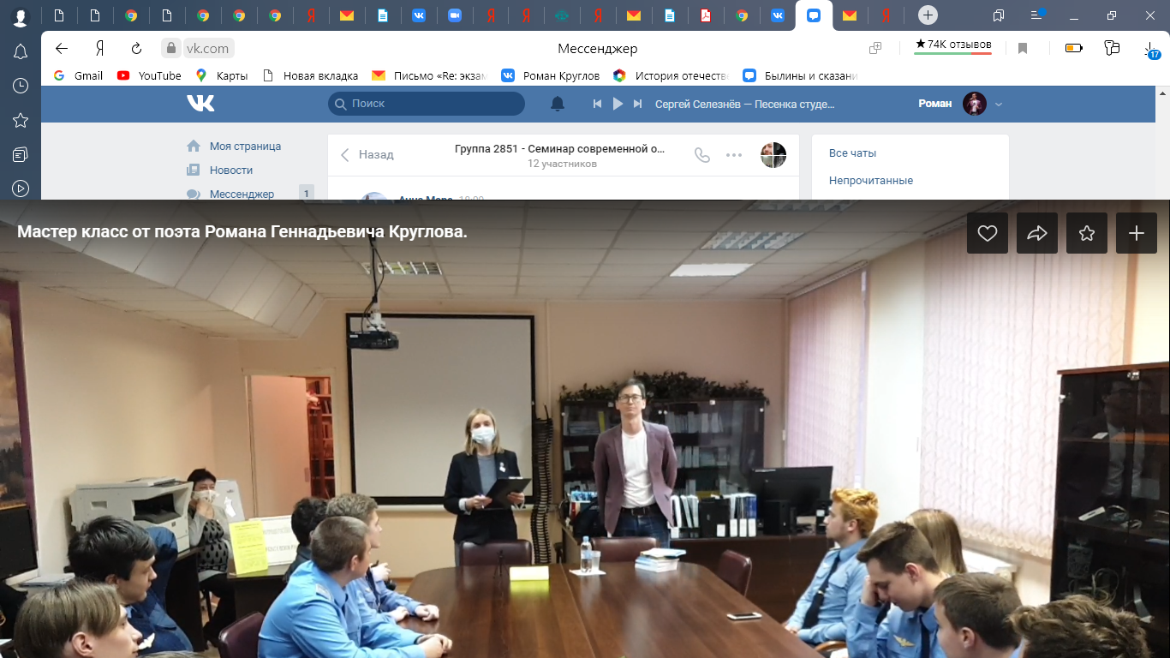Open chat actions three-dots menu
This screenshot has height=658, width=1170.
[734, 155]
